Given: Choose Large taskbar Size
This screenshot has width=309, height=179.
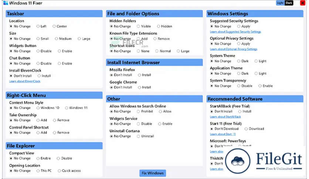Looking at the screenshot, I should [x=84, y=38].
